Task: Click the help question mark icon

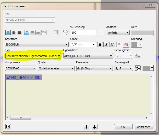Action: [8, 127]
